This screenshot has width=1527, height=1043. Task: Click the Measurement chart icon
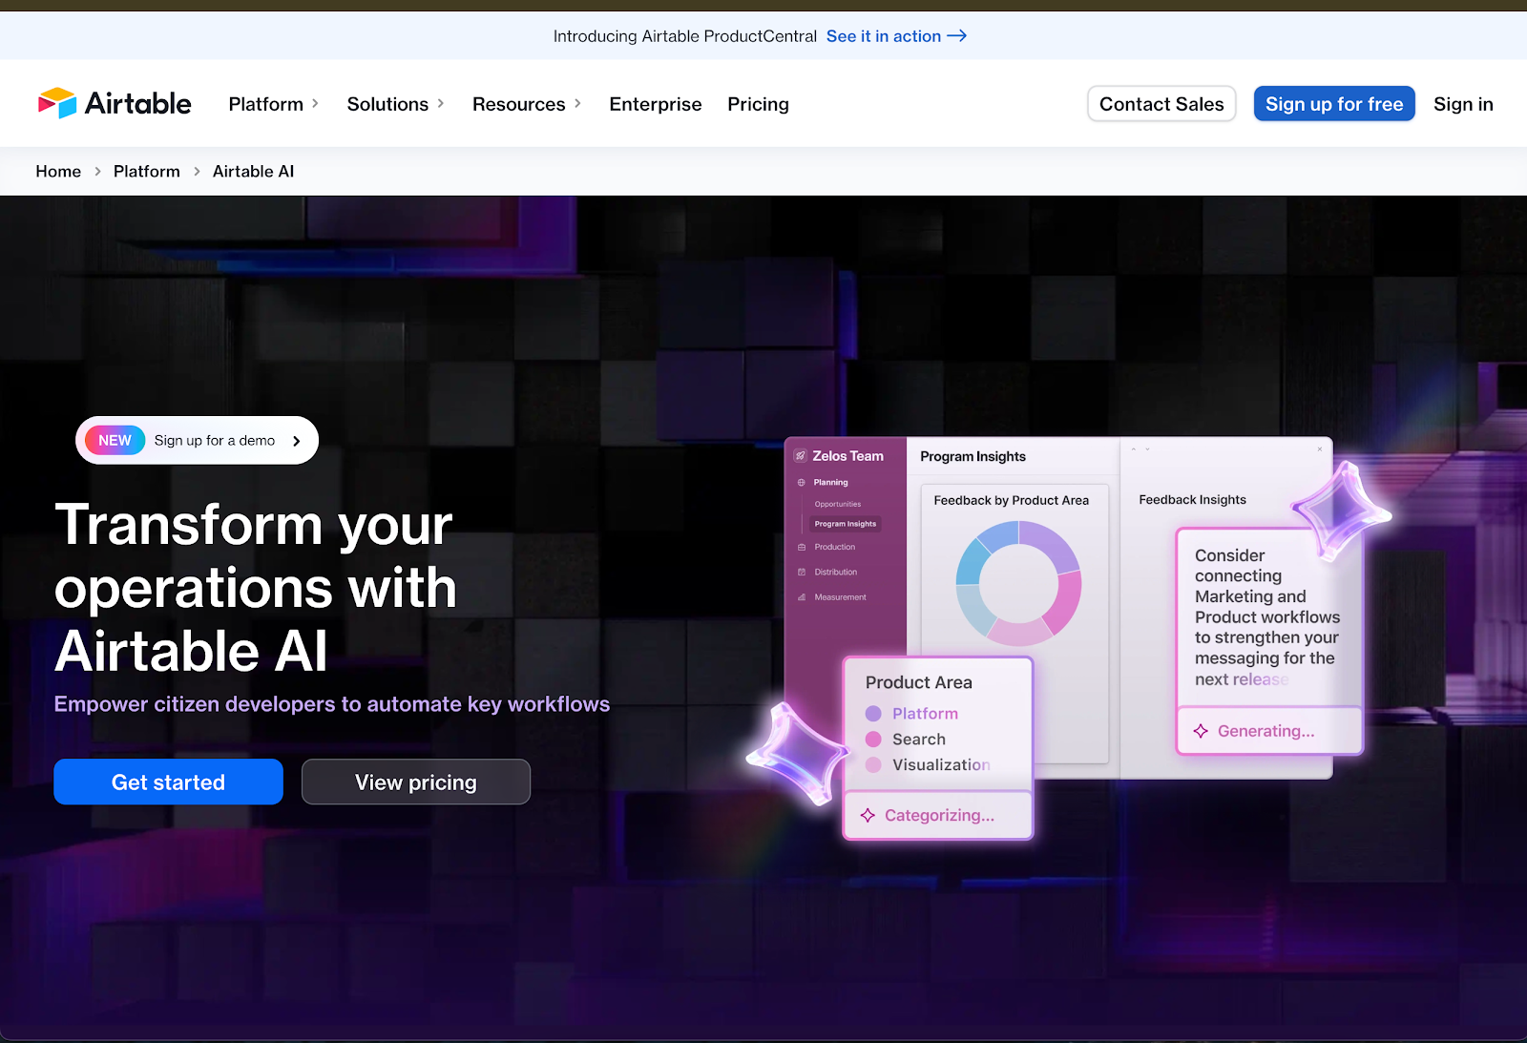(802, 597)
